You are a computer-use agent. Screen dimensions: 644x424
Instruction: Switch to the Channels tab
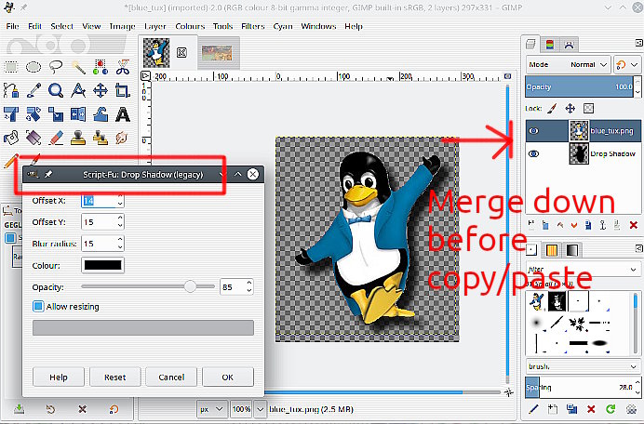click(549, 45)
